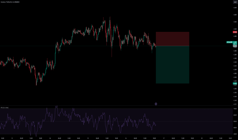
Task: Click the 4.640 price axis label
Action: tap(235, 8)
